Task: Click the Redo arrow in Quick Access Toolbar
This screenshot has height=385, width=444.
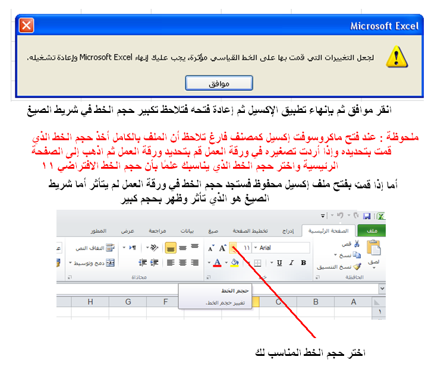Action: point(355,216)
